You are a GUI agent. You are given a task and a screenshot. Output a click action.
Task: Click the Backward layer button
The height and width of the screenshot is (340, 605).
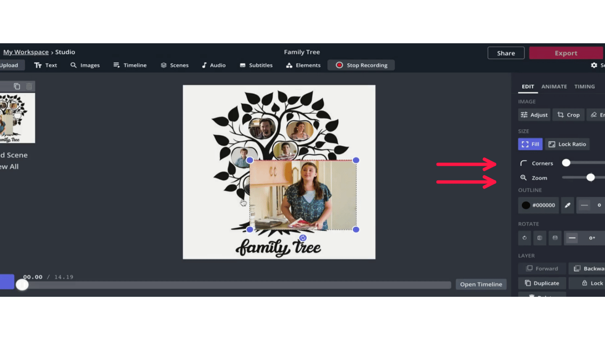click(587, 269)
